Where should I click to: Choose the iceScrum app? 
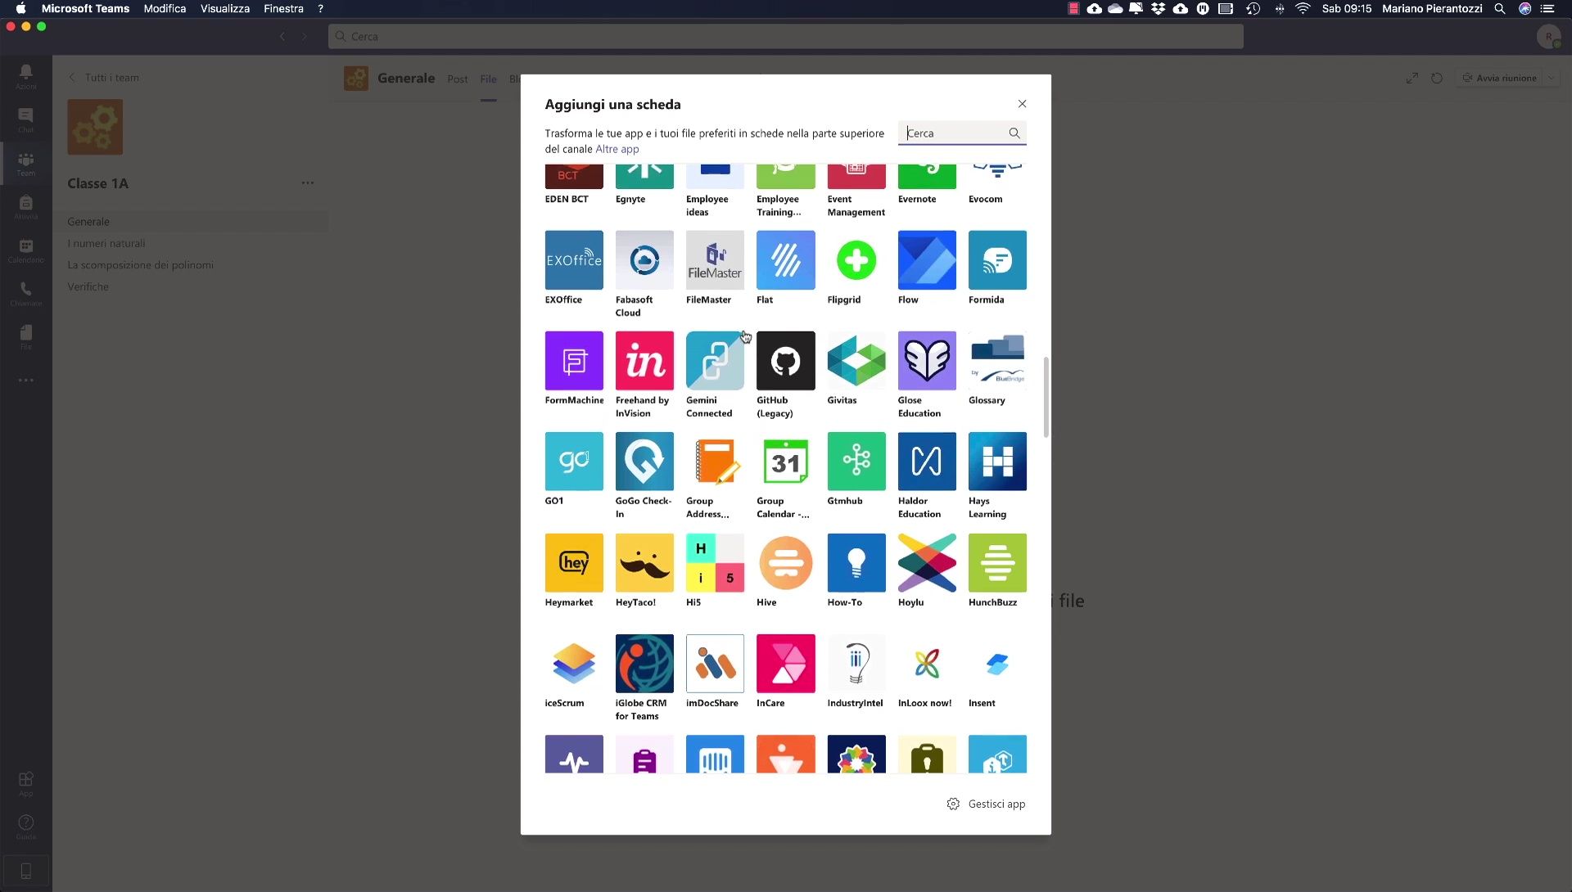pos(574,664)
